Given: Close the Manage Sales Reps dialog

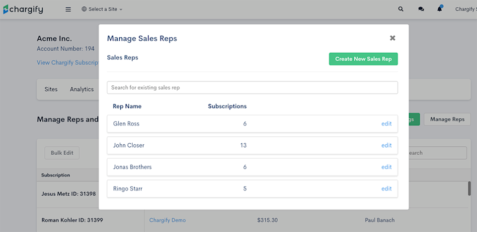Looking at the screenshot, I should (393, 38).
